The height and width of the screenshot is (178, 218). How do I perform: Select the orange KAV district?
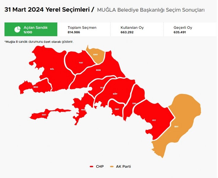(x=96, y=55)
